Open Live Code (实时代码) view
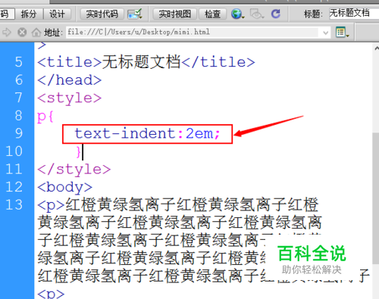The height and width of the screenshot is (299, 379). coord(102,14)
